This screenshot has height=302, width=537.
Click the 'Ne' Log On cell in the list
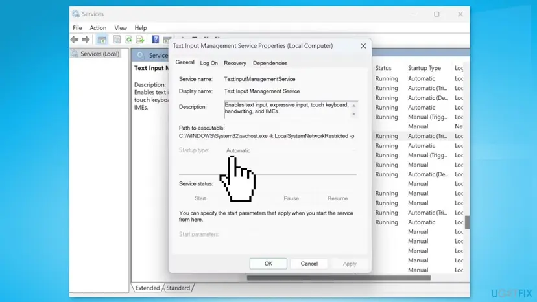click(459, 126)
